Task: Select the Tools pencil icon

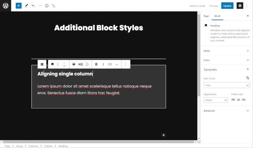Action: 26,6
